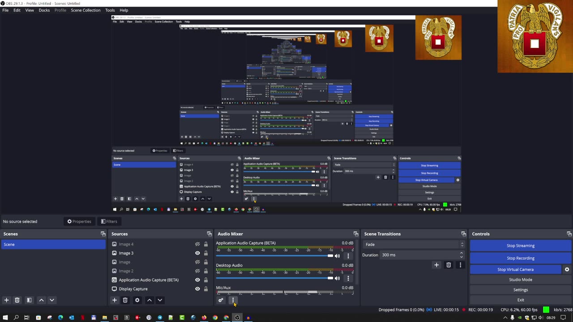Toggle lock on Image 3 source

point(206,253)
